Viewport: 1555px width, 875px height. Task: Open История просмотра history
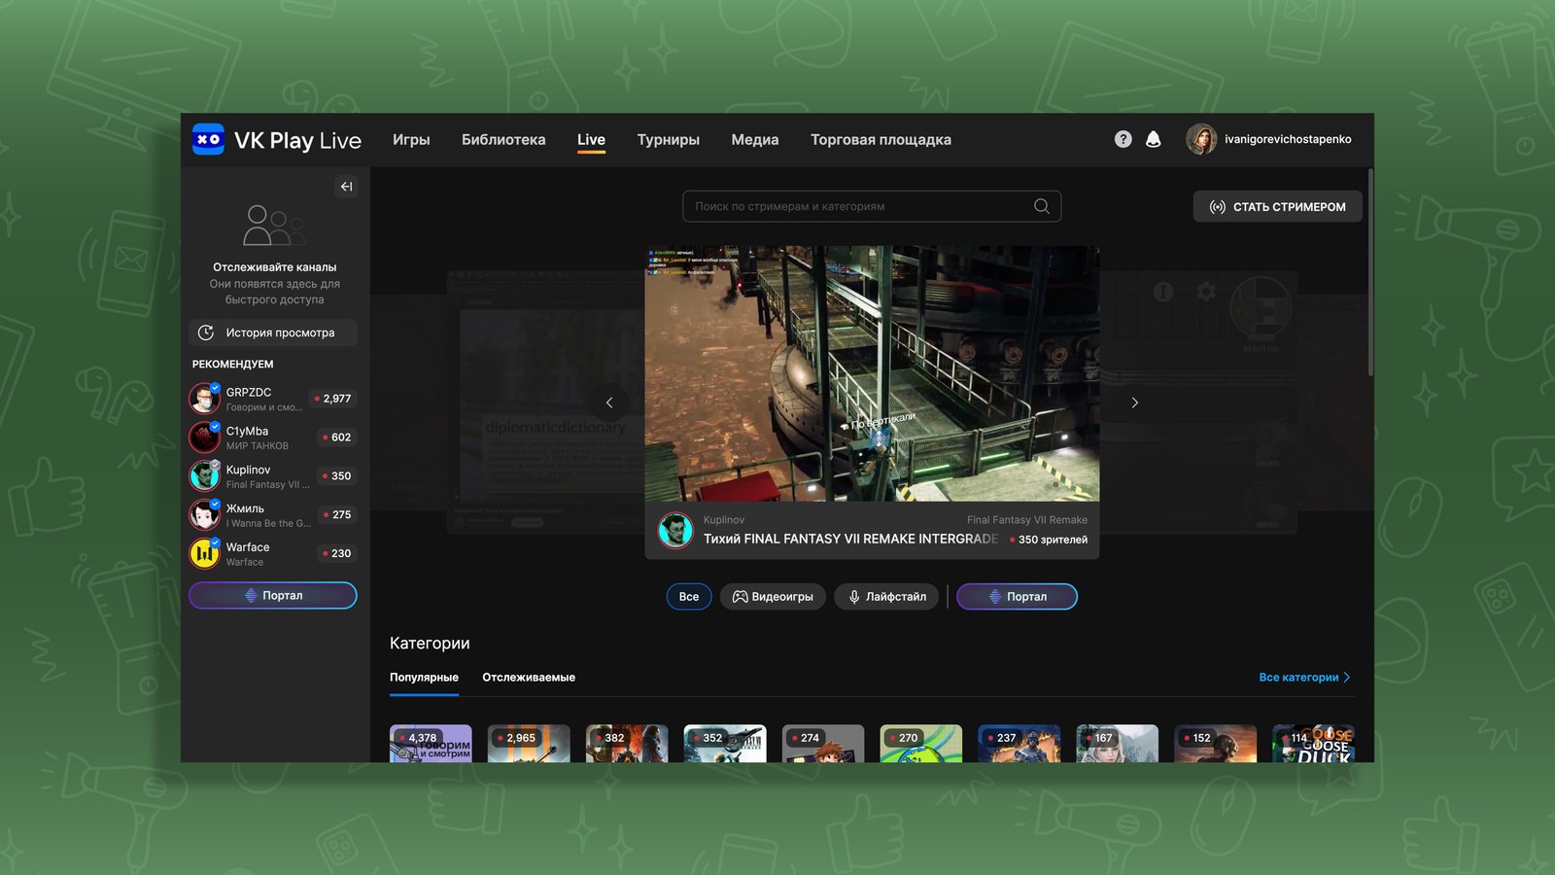273,332
